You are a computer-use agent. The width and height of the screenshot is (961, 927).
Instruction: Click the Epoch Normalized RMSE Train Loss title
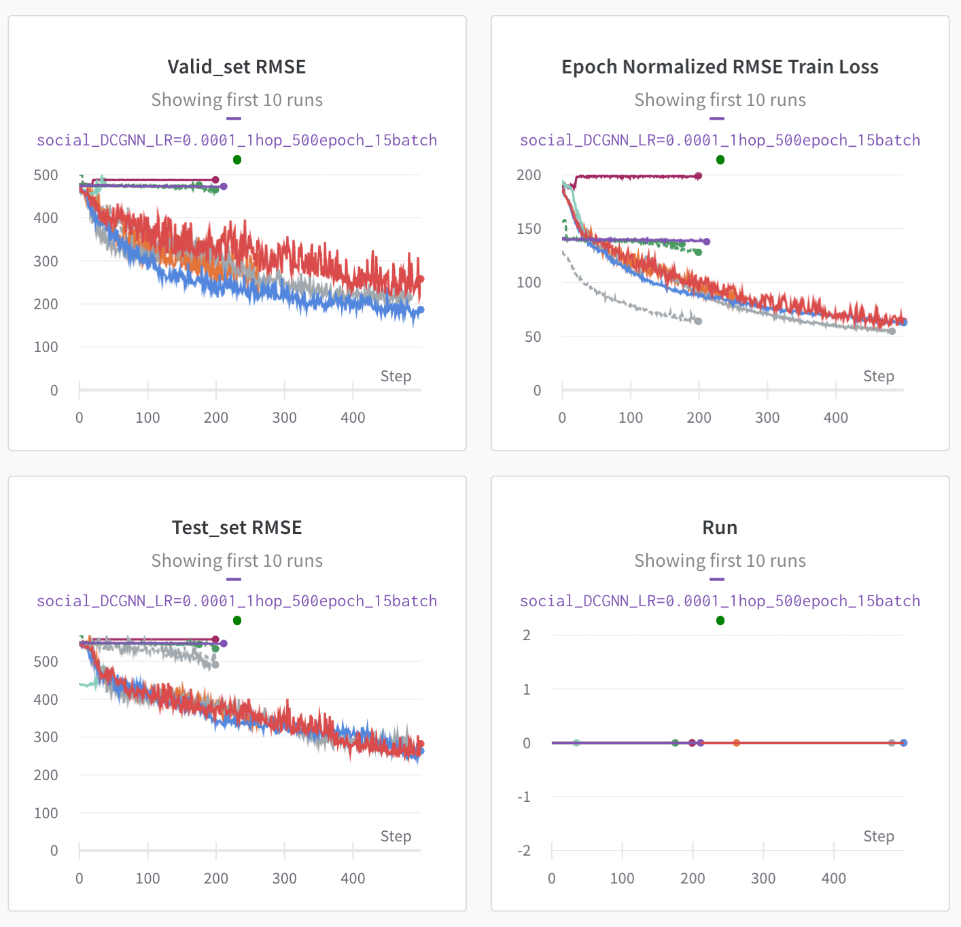pos(720,67)
